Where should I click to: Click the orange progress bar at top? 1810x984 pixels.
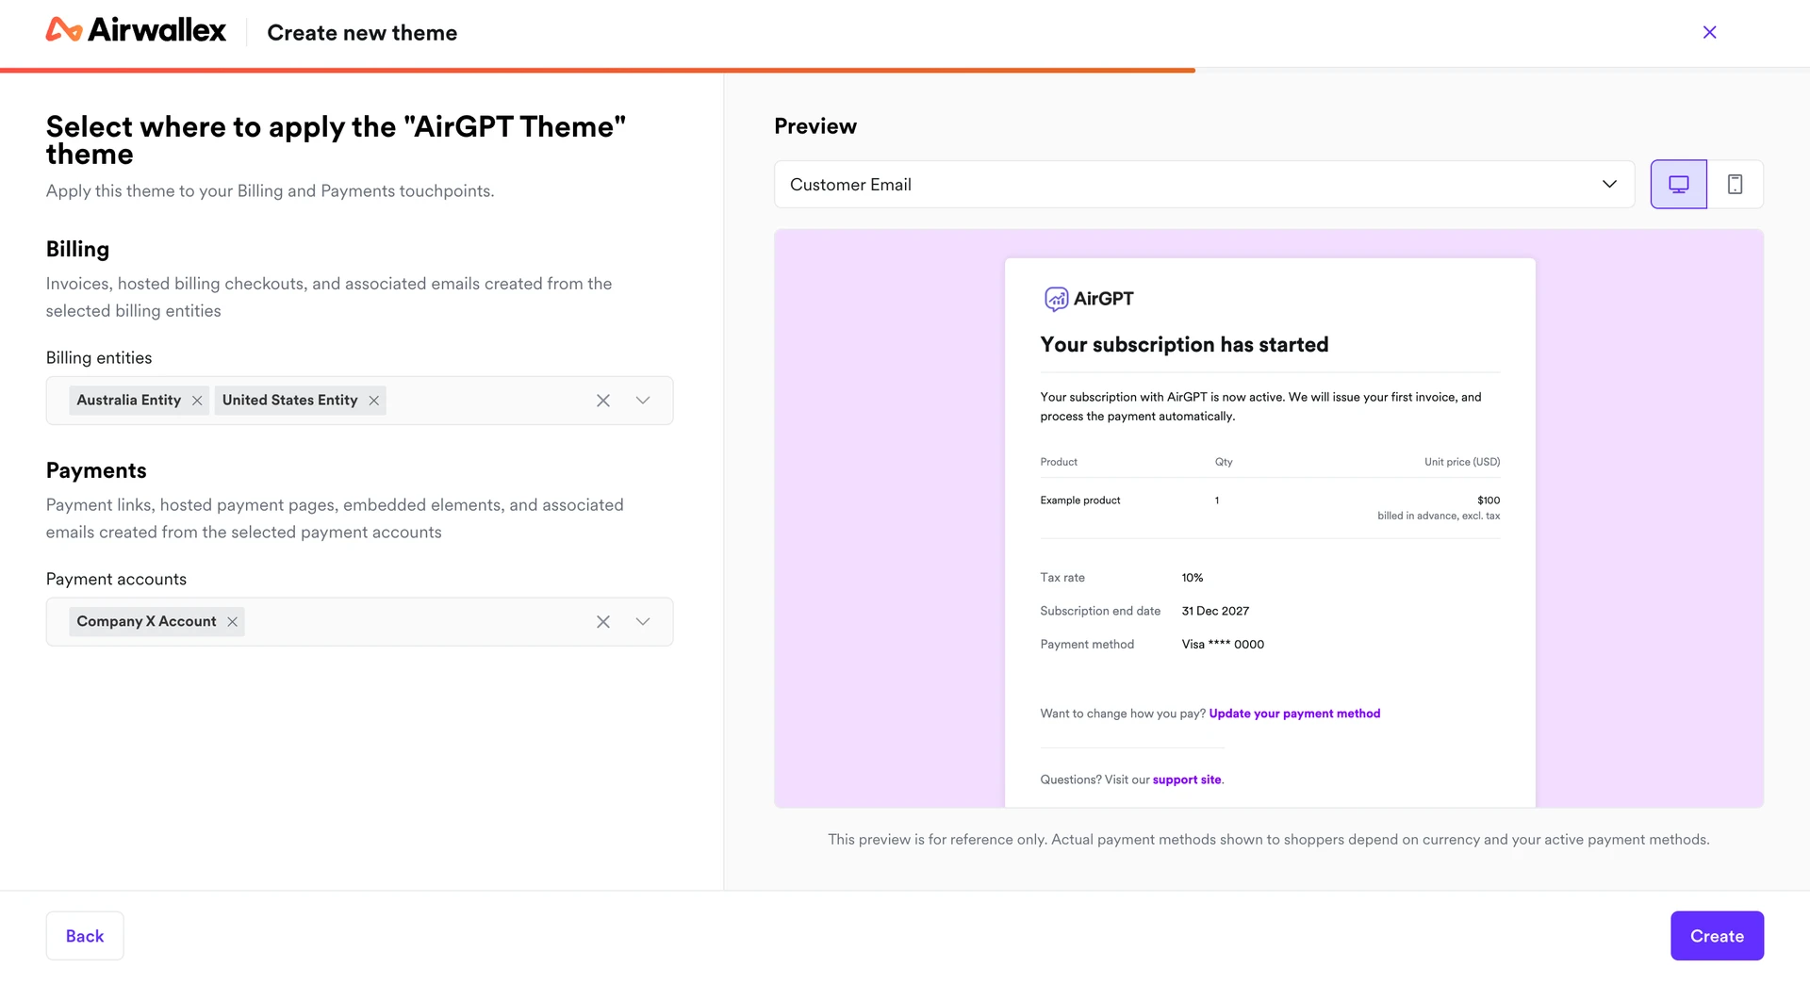[x=598, y=70]
